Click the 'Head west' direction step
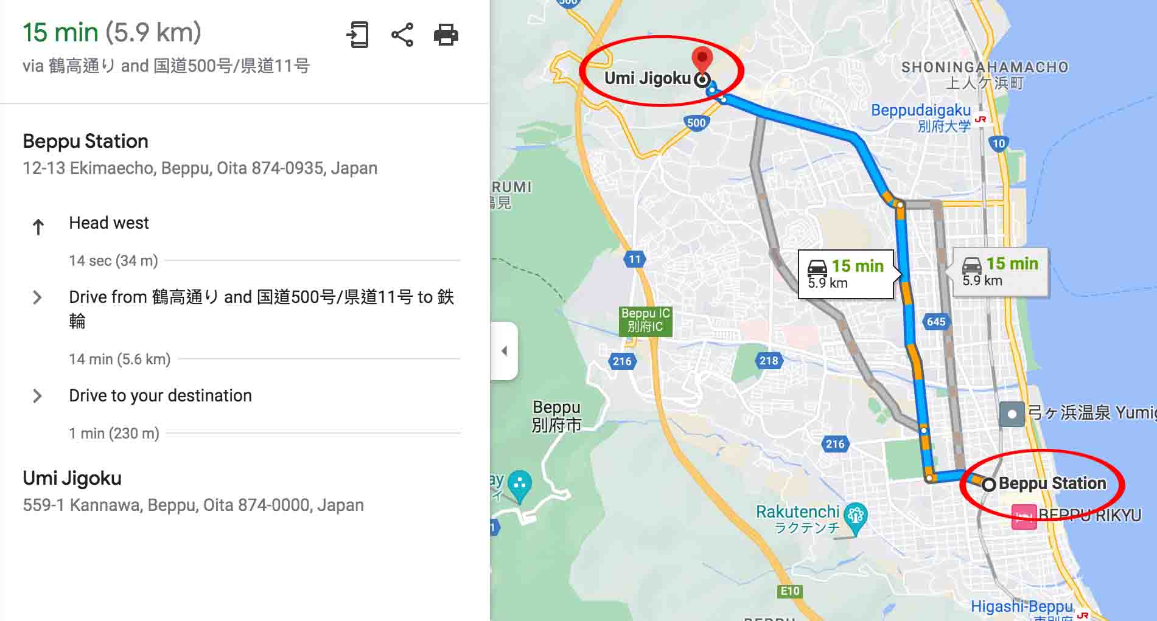Viewport: 1157px width, 621px height. (x=109, y=223)
